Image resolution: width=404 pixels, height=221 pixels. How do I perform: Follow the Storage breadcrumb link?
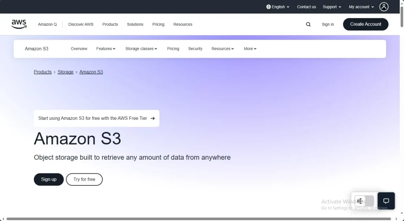pyautogui.click(x=65, y=72)
